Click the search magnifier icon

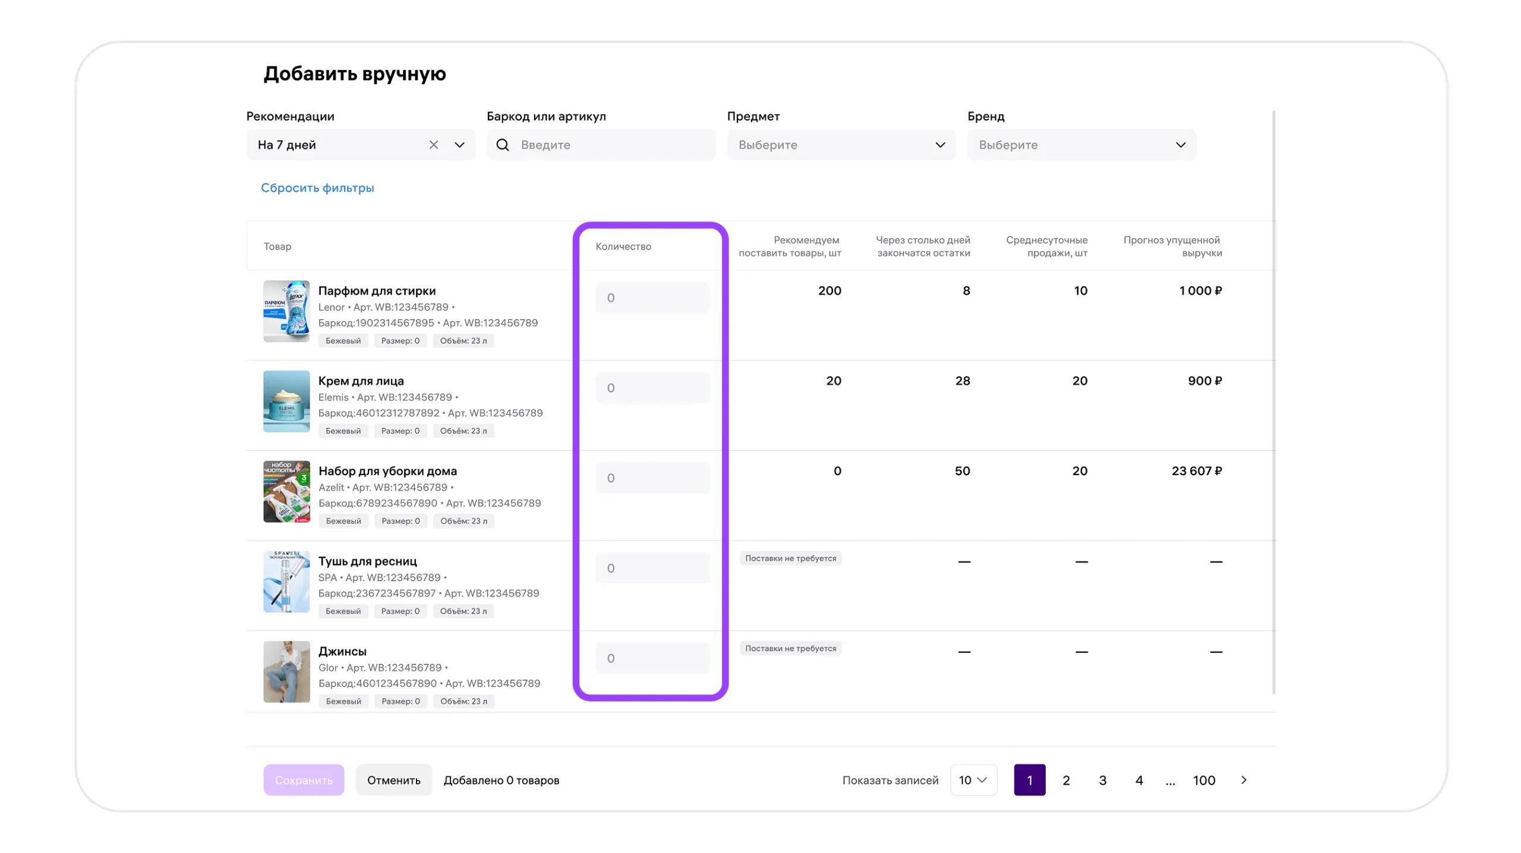click(x=502, y=145)
